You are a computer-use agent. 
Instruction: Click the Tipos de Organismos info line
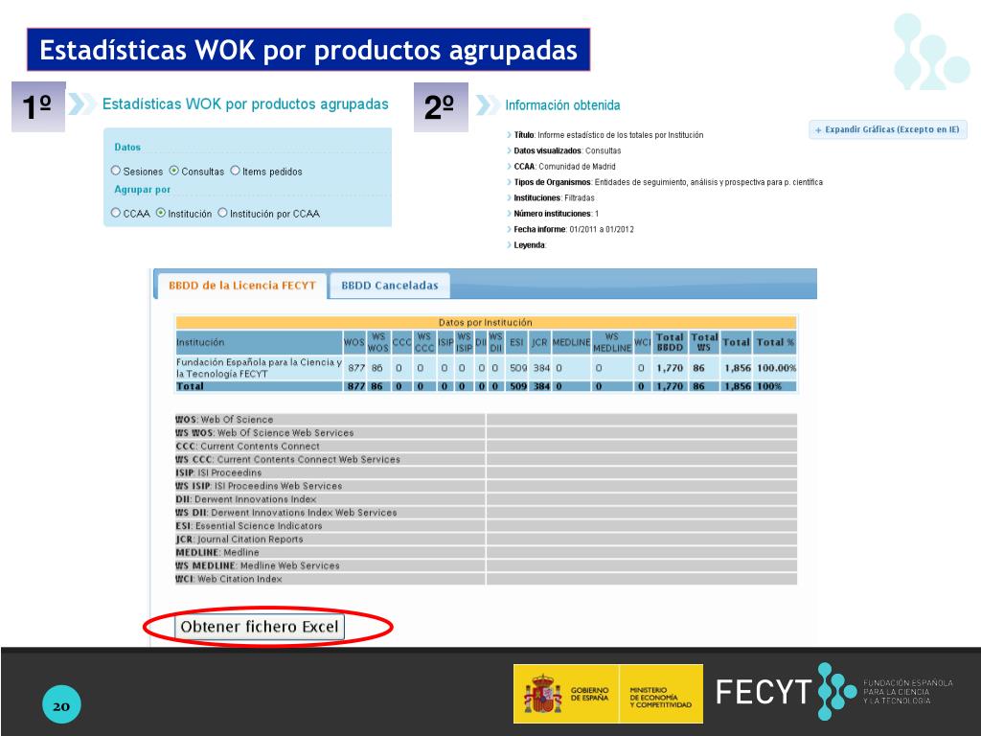(x=665, y=182)
